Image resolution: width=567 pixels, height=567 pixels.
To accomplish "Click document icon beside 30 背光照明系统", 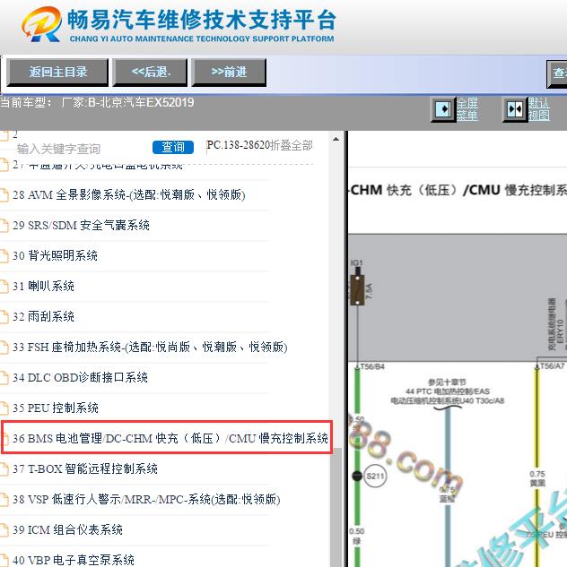I will click(4, 256).
